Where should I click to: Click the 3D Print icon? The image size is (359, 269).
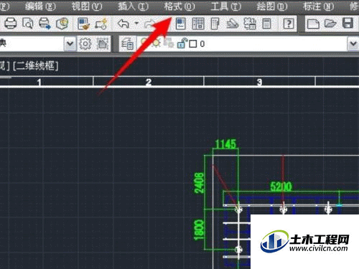(62, 24)
